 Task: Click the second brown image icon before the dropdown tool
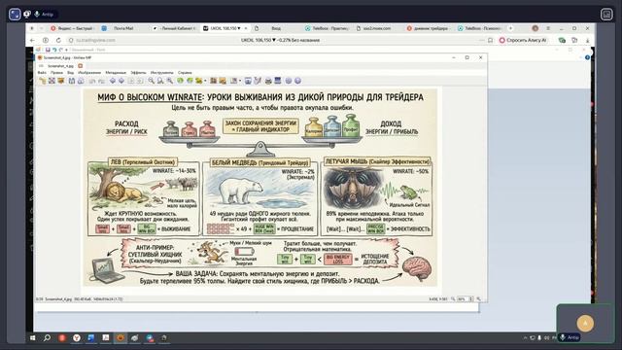pyautogui.click(x=223, y=81)
